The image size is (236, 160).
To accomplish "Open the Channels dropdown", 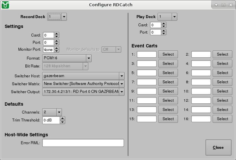I will pyautogui.click(x=59, y=112).
